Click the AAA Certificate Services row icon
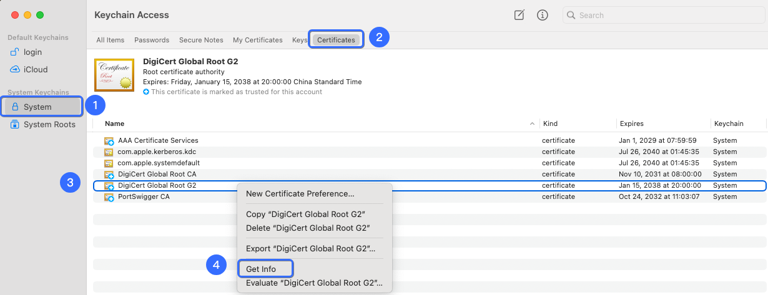 [109, 141]
